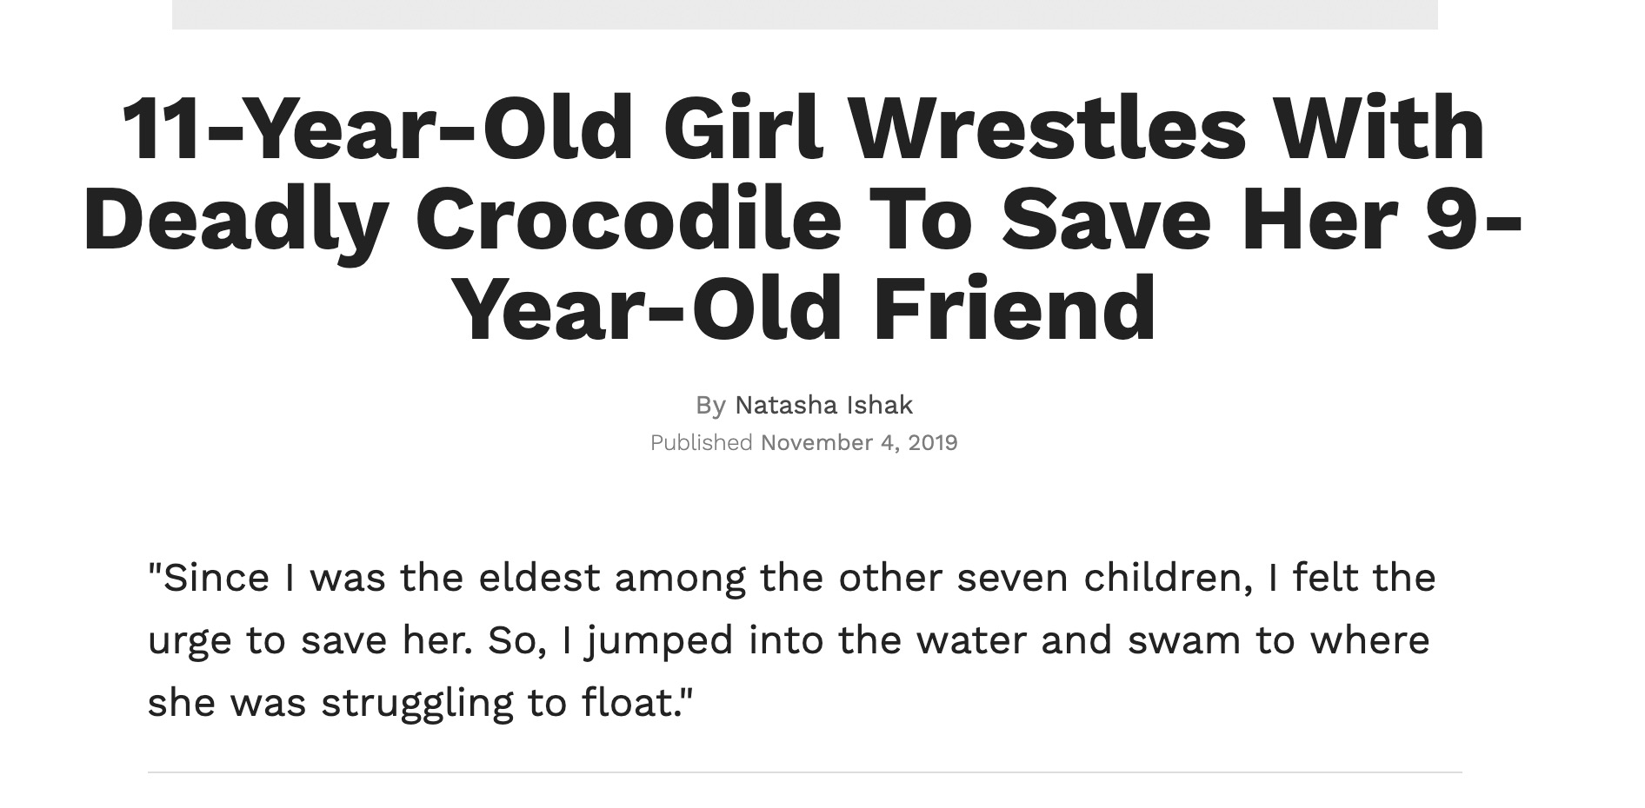
Task: Click the "By" text before the author name
Action: (710, 406)
